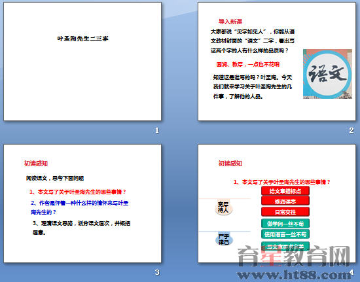Click the blue question 2 text on slide 3
This screenshot has height=282, width=360.
pyautogui.click(x=80, y=207)
